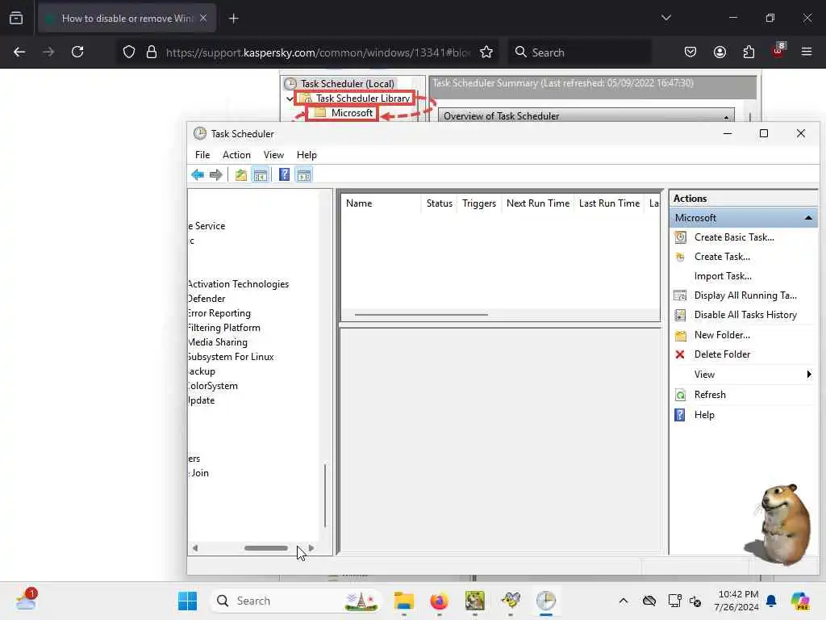
Task: Click Import Task… in Actions pane
Action: pyautogui.click(x=723, y=276)
